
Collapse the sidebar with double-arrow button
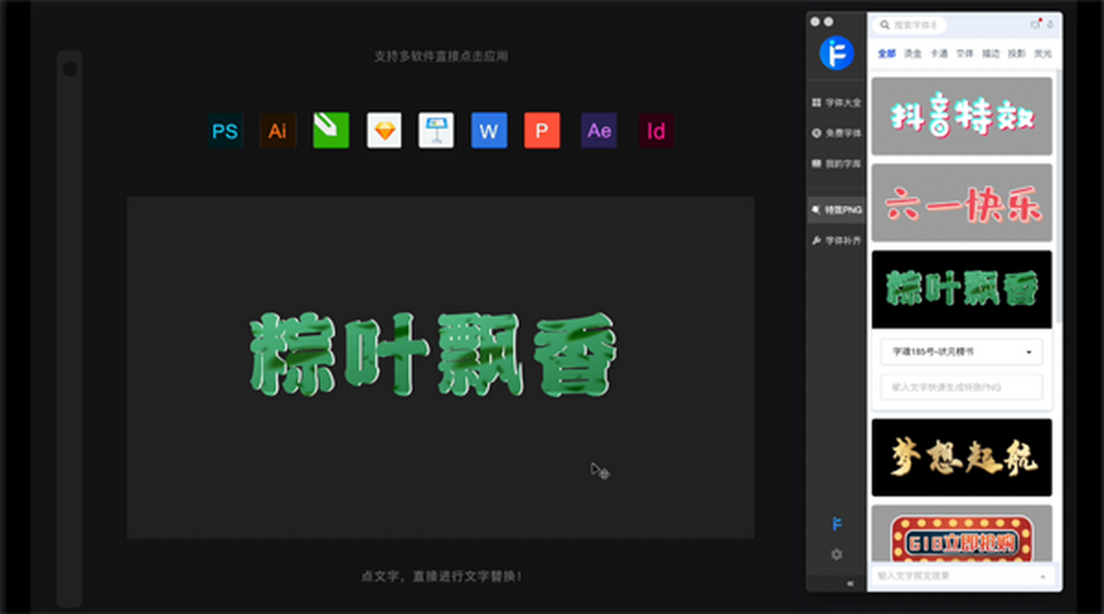(x=849, y=584)
